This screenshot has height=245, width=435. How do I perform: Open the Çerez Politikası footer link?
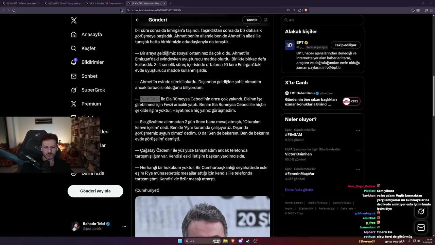342,203
